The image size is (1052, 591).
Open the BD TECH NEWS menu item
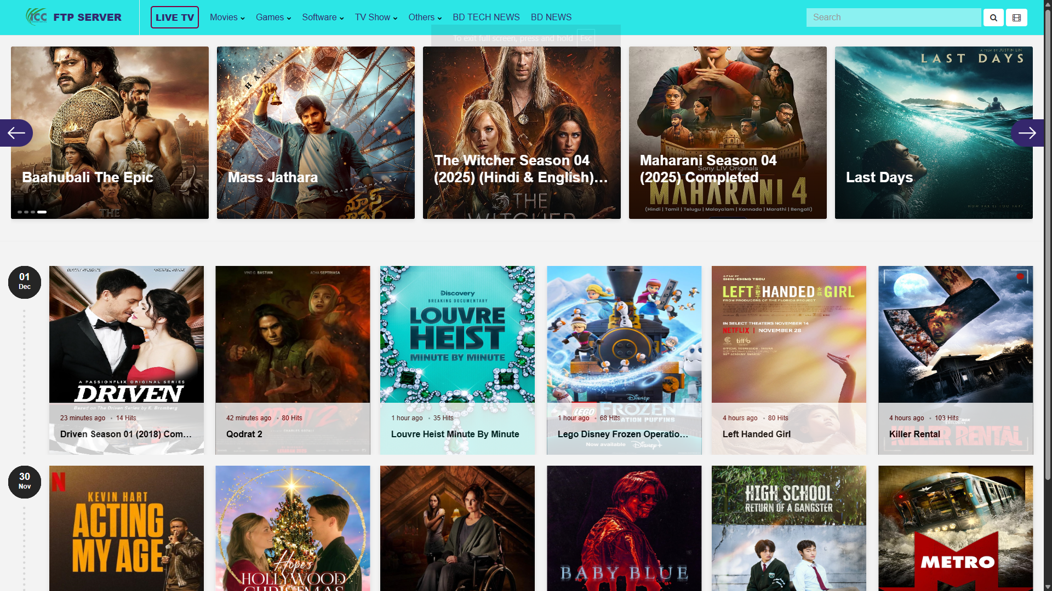pyautogui.click(x=486, y=18)
